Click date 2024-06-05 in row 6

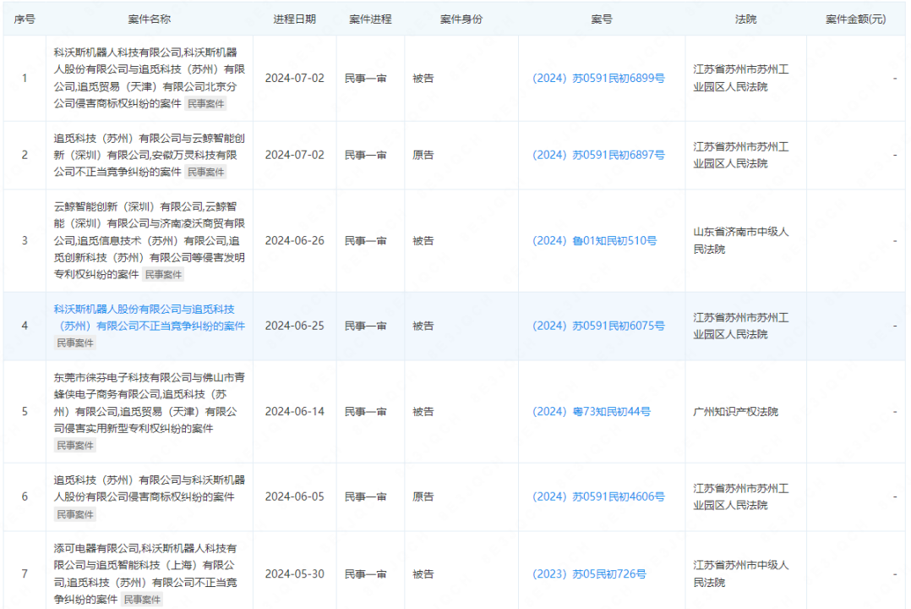coord(295,497)
